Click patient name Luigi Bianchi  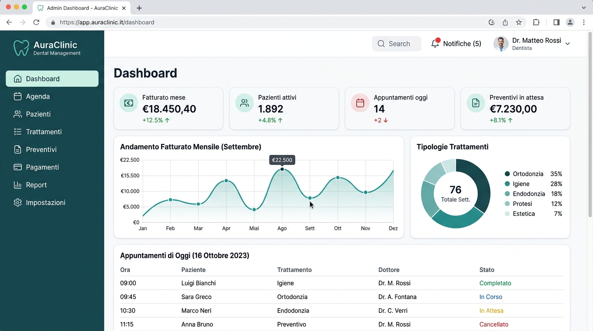click(199, 283)
